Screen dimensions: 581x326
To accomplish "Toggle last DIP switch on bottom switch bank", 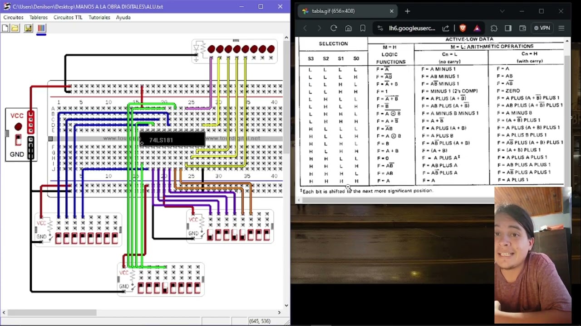I will 197,288.
